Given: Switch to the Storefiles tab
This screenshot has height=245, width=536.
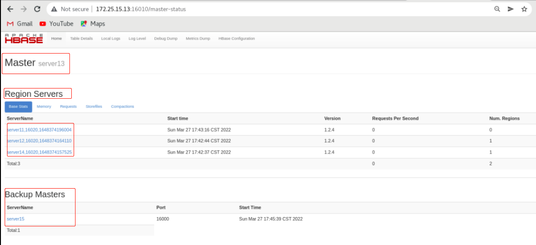Looking at the screenshot, I should tap(94, 107).
